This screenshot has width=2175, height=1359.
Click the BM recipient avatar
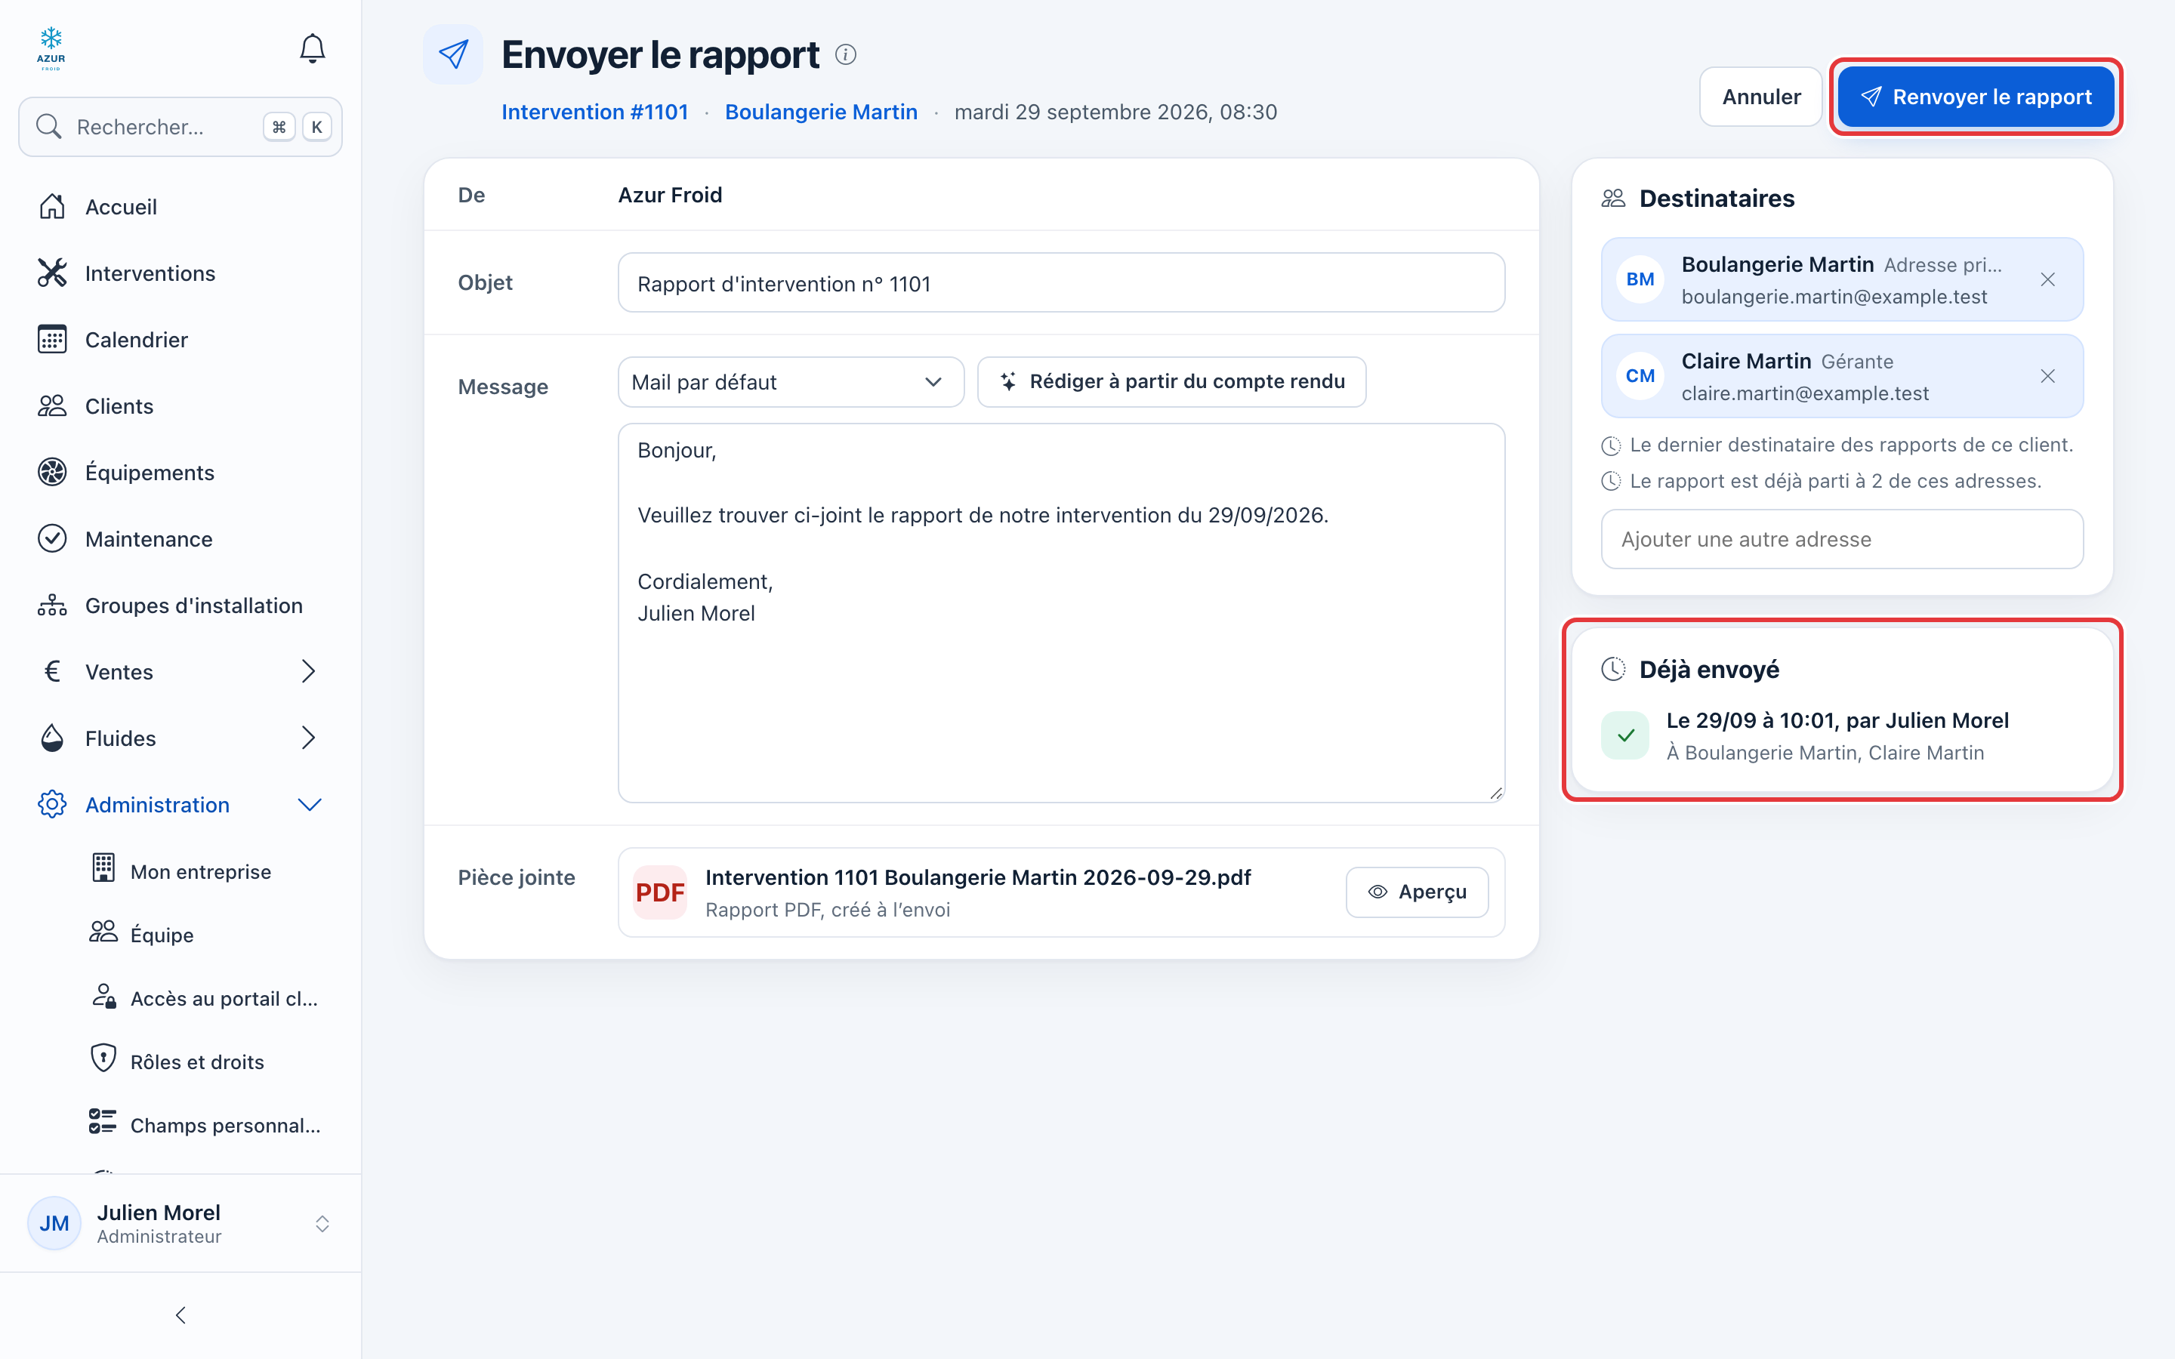pyautogui.click(x=1640, y=279)
